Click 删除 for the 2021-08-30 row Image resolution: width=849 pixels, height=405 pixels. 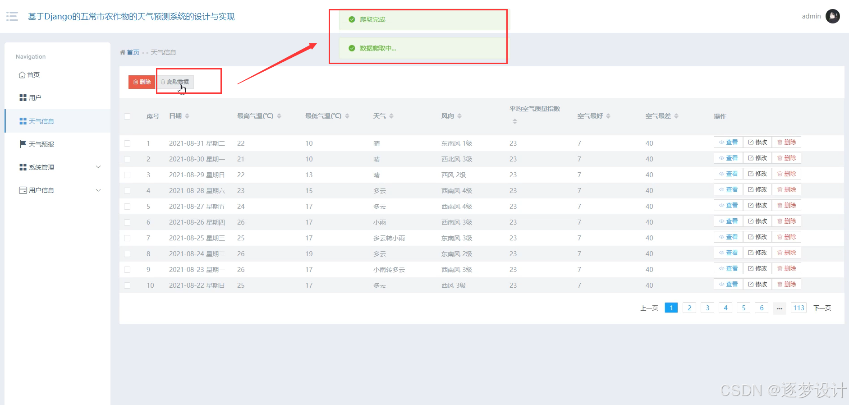click(787, 158)
